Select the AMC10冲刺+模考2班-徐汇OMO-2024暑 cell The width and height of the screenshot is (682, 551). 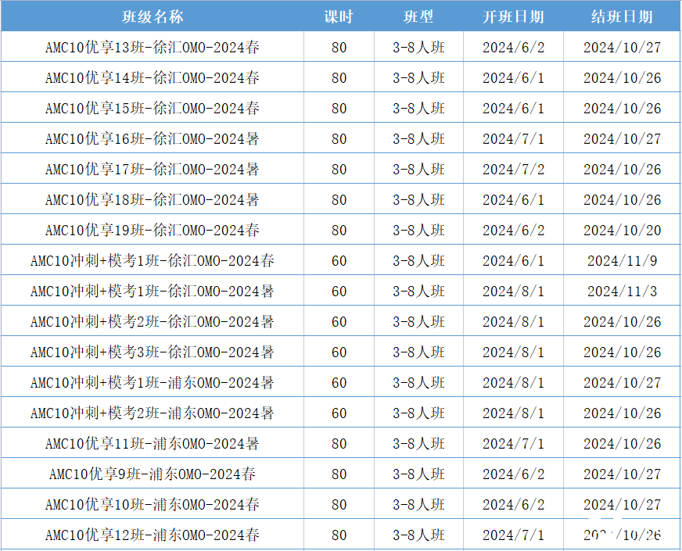click(x=153, y=321)
